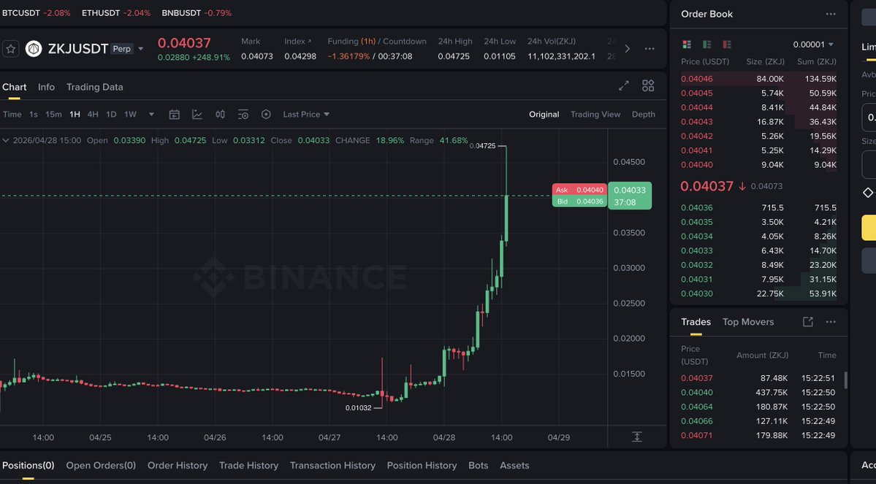Add ZKJUSDT to favorites with star icon

pyautogui.click(x=11, y=49)
